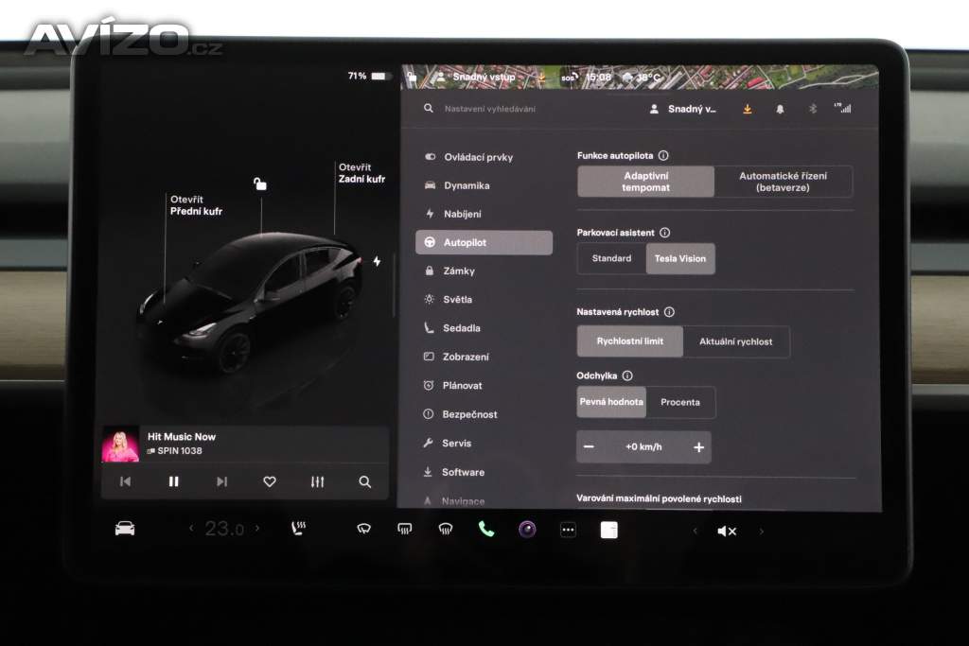Toggle the car lock icon above vehicle

point(260,183)
